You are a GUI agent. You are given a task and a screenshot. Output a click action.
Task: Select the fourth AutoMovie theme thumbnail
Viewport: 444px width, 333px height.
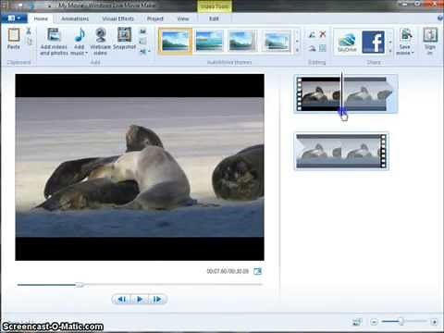(x=277, y=41)
